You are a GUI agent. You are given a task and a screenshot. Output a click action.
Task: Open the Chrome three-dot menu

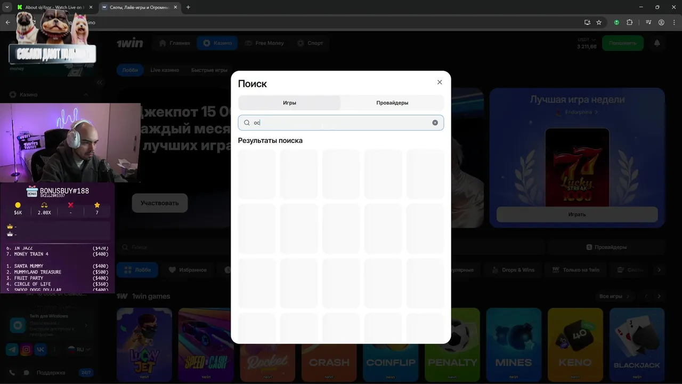point(674,22)
